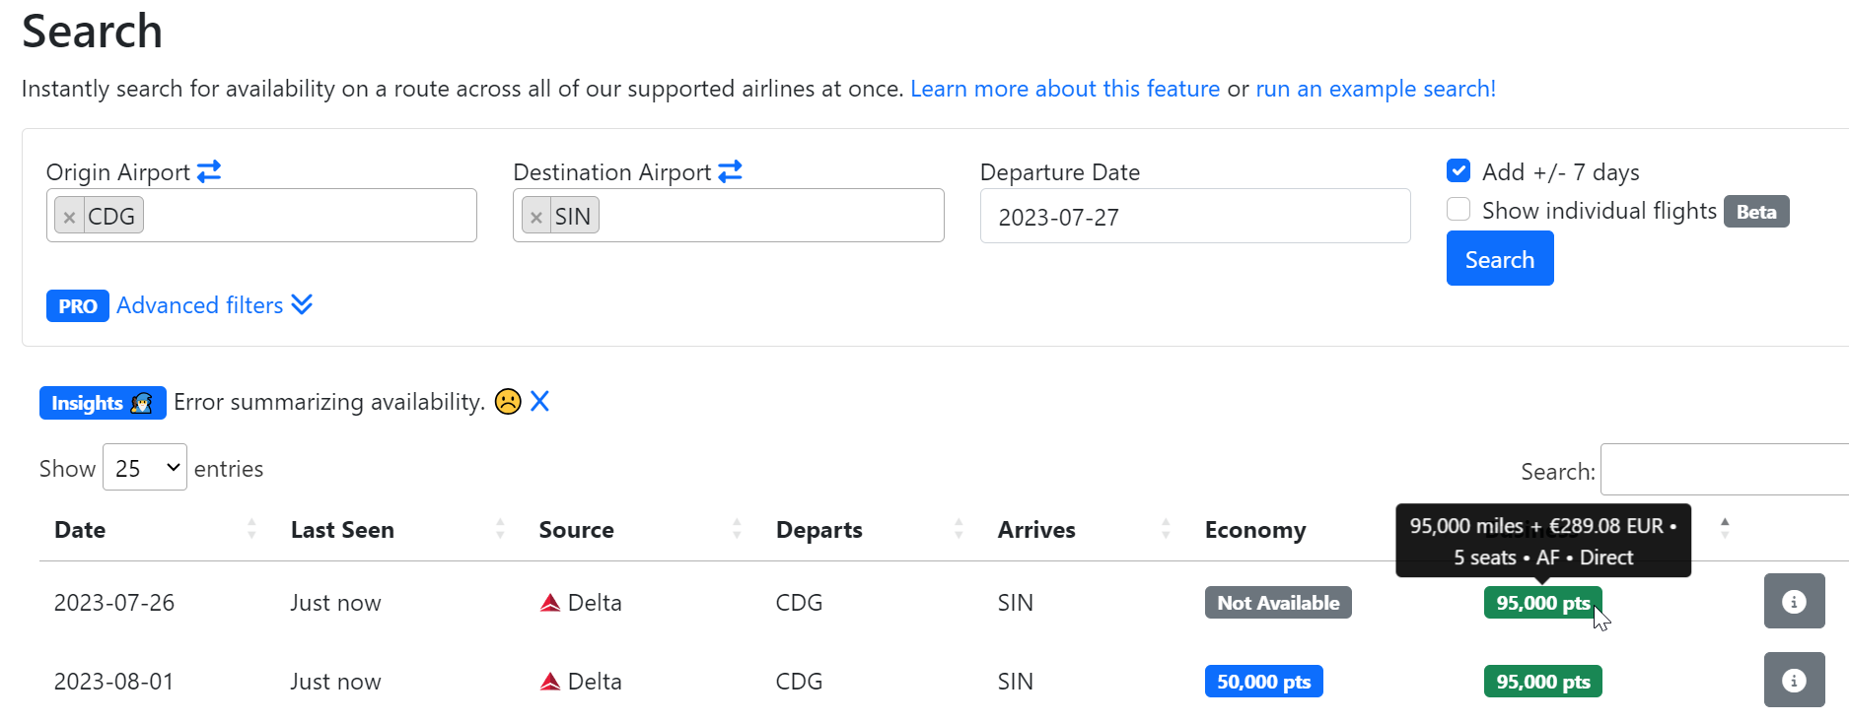Enable Show individual flights checkbox
Image resolution: width=1849 pixels, height=722 pixels.
[1458, 210]
